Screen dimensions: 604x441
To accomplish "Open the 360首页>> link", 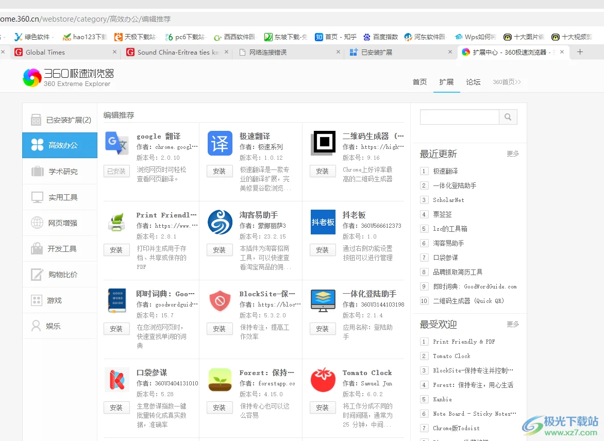I will click(507, 82).
